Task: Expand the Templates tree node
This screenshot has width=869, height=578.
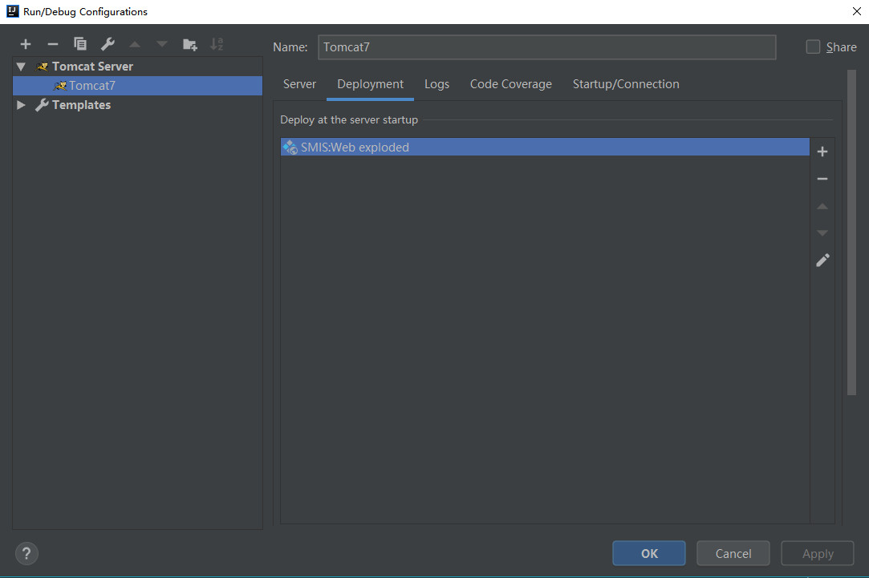Action: 21,105
